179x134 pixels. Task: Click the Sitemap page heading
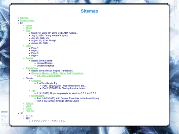89,11
